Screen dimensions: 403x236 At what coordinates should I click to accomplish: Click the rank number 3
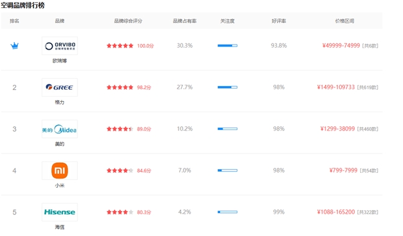[14, 129]
